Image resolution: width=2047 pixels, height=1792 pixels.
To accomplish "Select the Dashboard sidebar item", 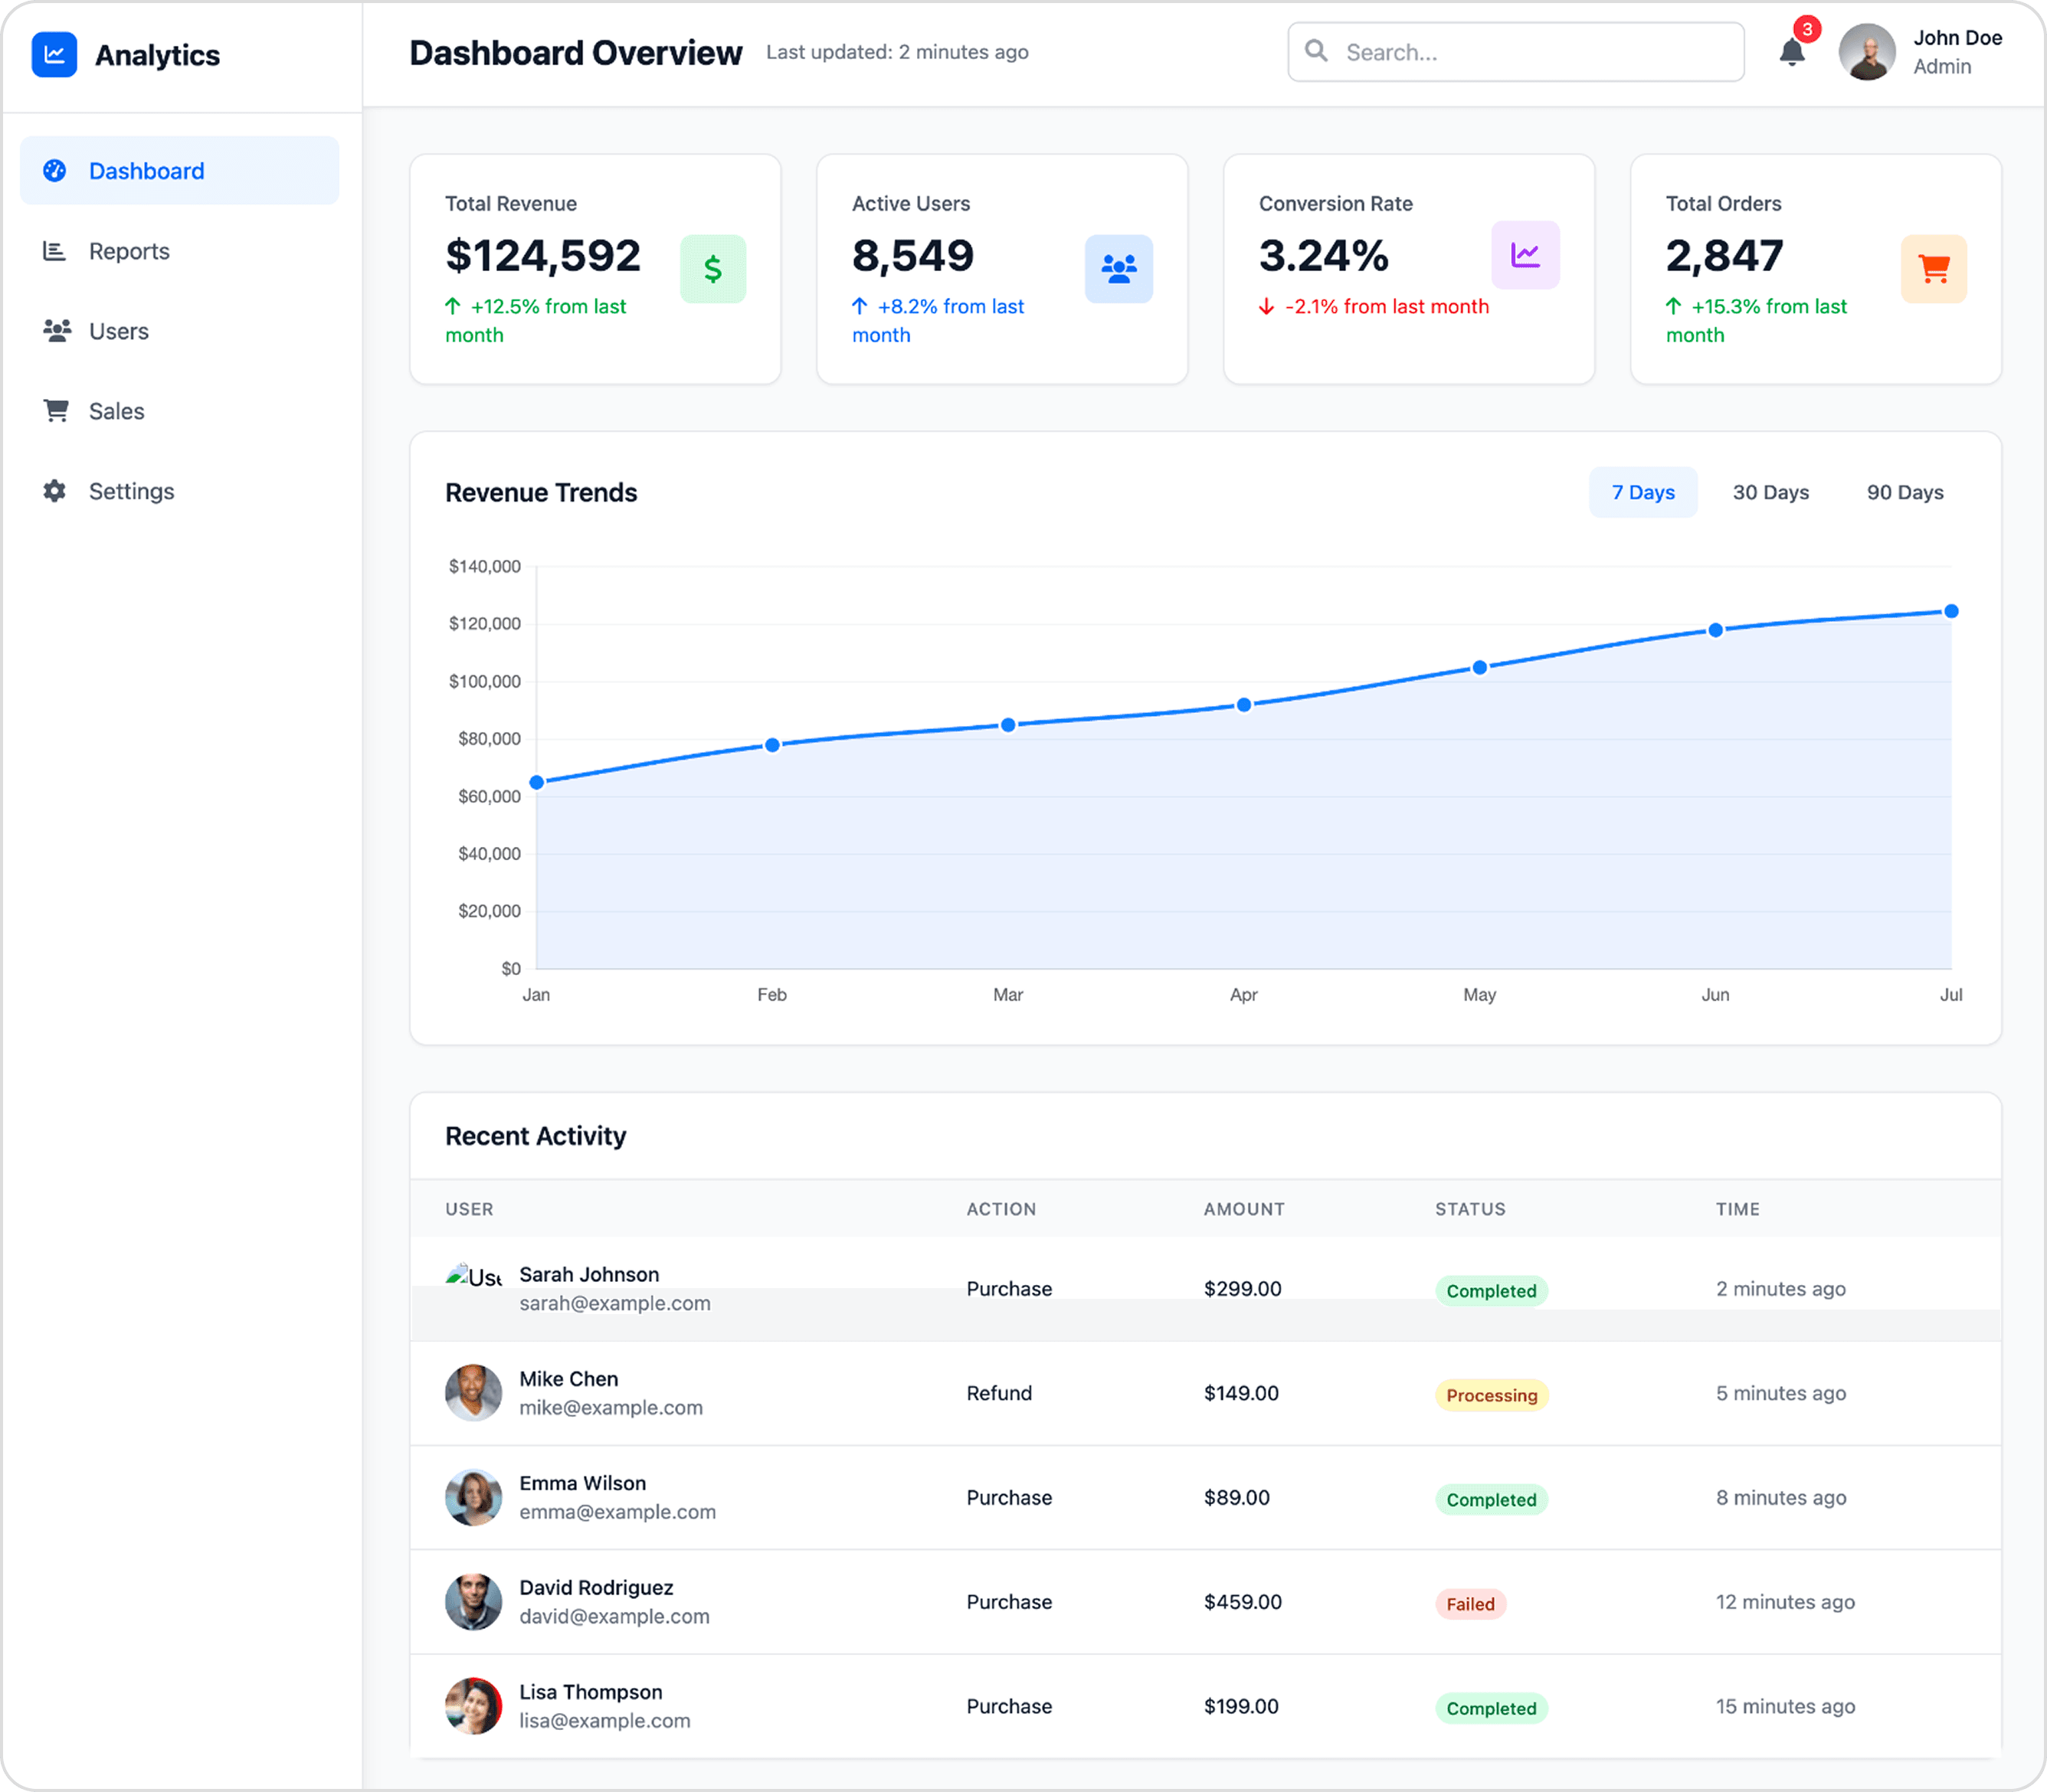I will pyautogui.click(x=146, y=171).
